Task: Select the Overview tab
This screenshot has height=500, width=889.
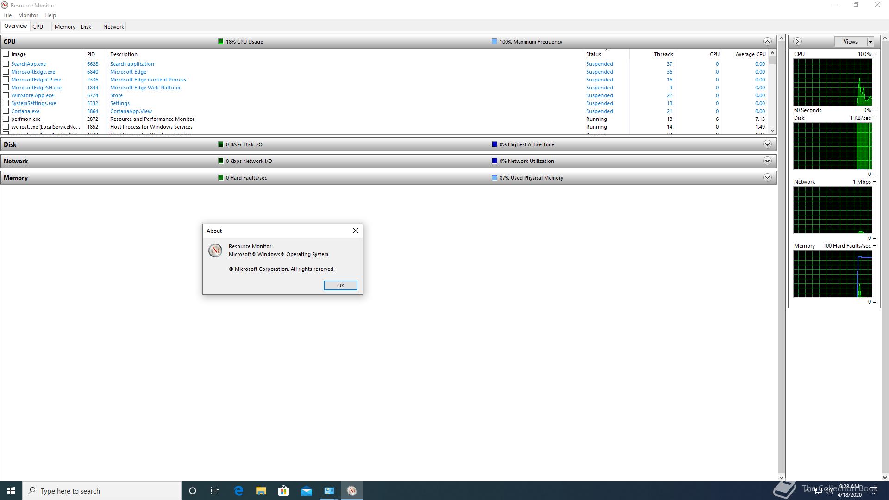Action: [15, 26]
